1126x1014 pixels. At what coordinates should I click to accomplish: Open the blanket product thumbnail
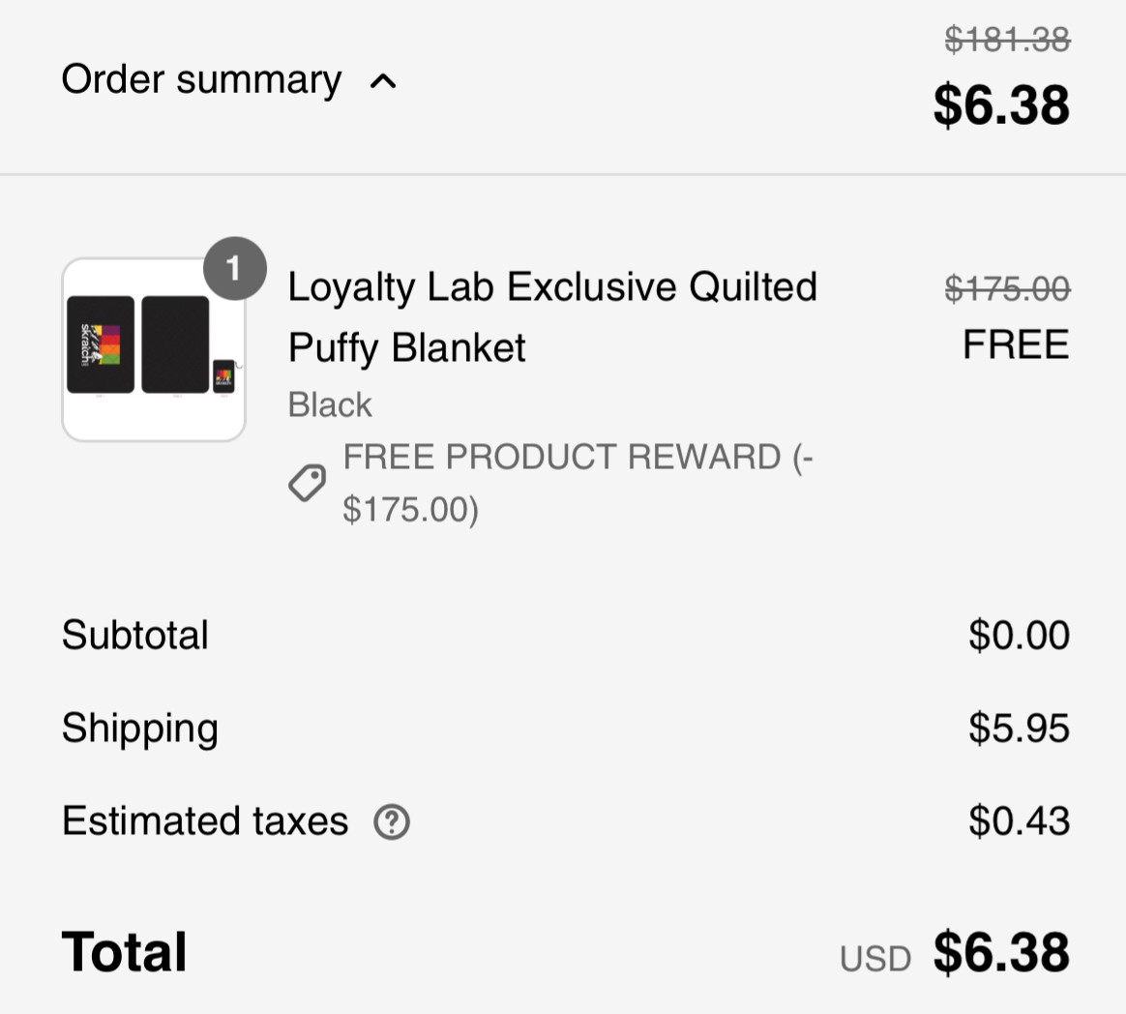pos(154,349)
